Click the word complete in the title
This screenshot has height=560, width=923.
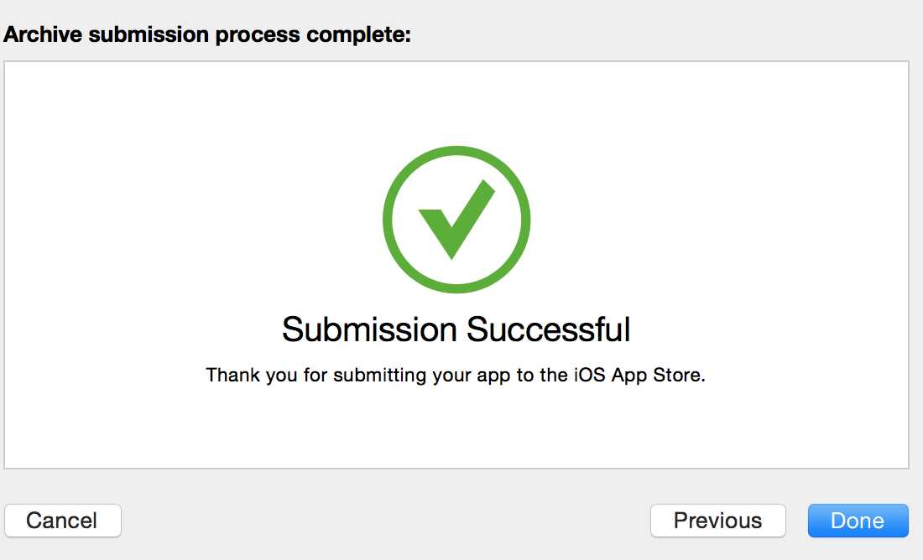358,34
